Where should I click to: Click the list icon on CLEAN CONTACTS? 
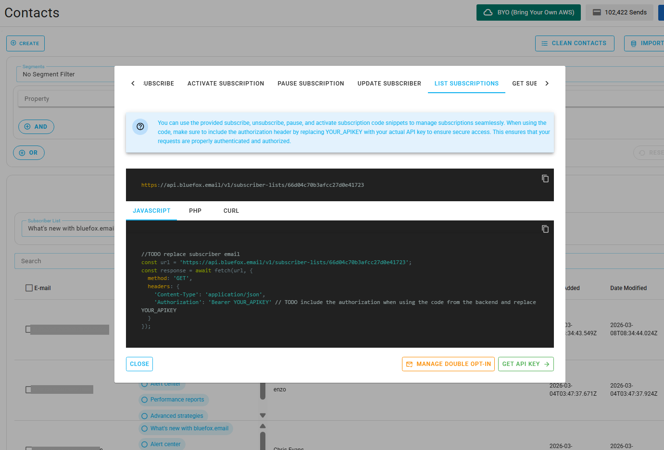(x=544, y=43)
